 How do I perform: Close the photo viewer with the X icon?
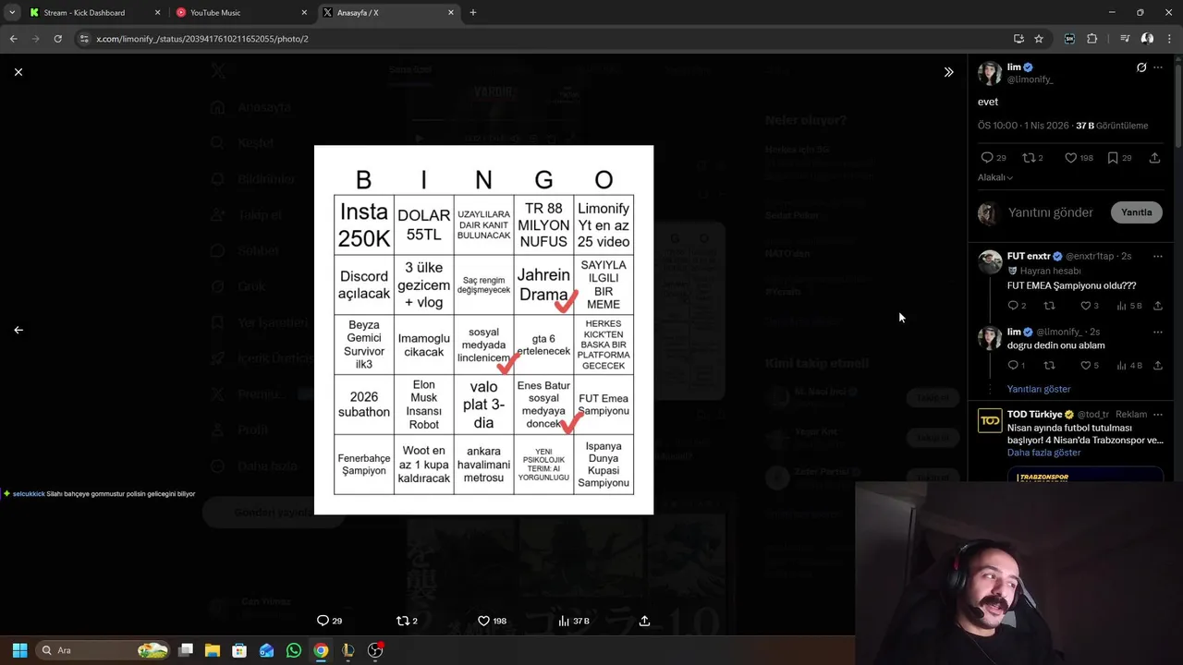coord(18,72)
